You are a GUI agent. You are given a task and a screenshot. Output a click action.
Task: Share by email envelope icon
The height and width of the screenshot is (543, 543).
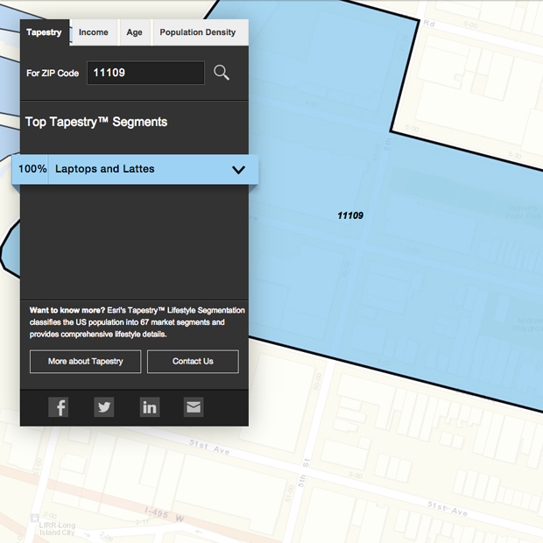coord(194,407)
